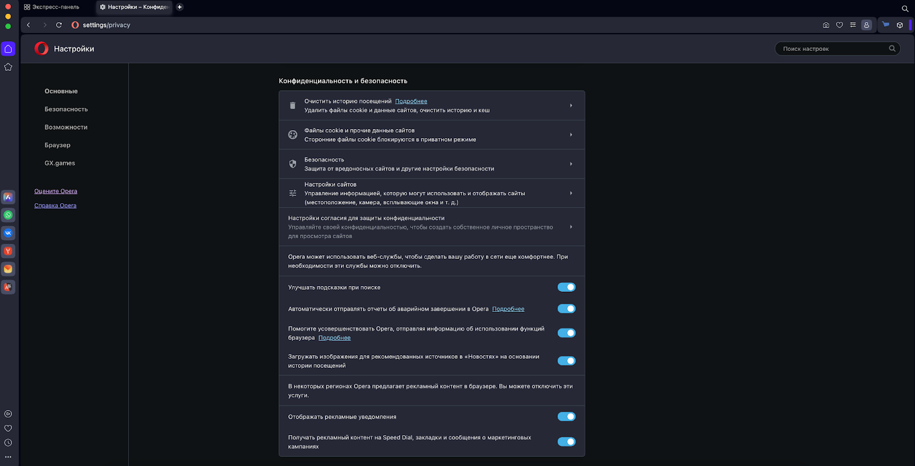The image size is (915, 466).
Task: Turn off "Отображать рекламные уведомления" switch
Action: pyautogui.click(x=566, y=416)
